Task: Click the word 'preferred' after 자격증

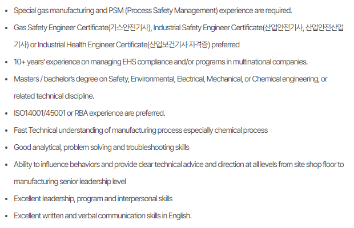Action: (x=226, y=45)
